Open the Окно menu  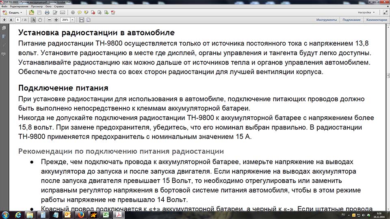pyautogui.click(x=48, y=6)
